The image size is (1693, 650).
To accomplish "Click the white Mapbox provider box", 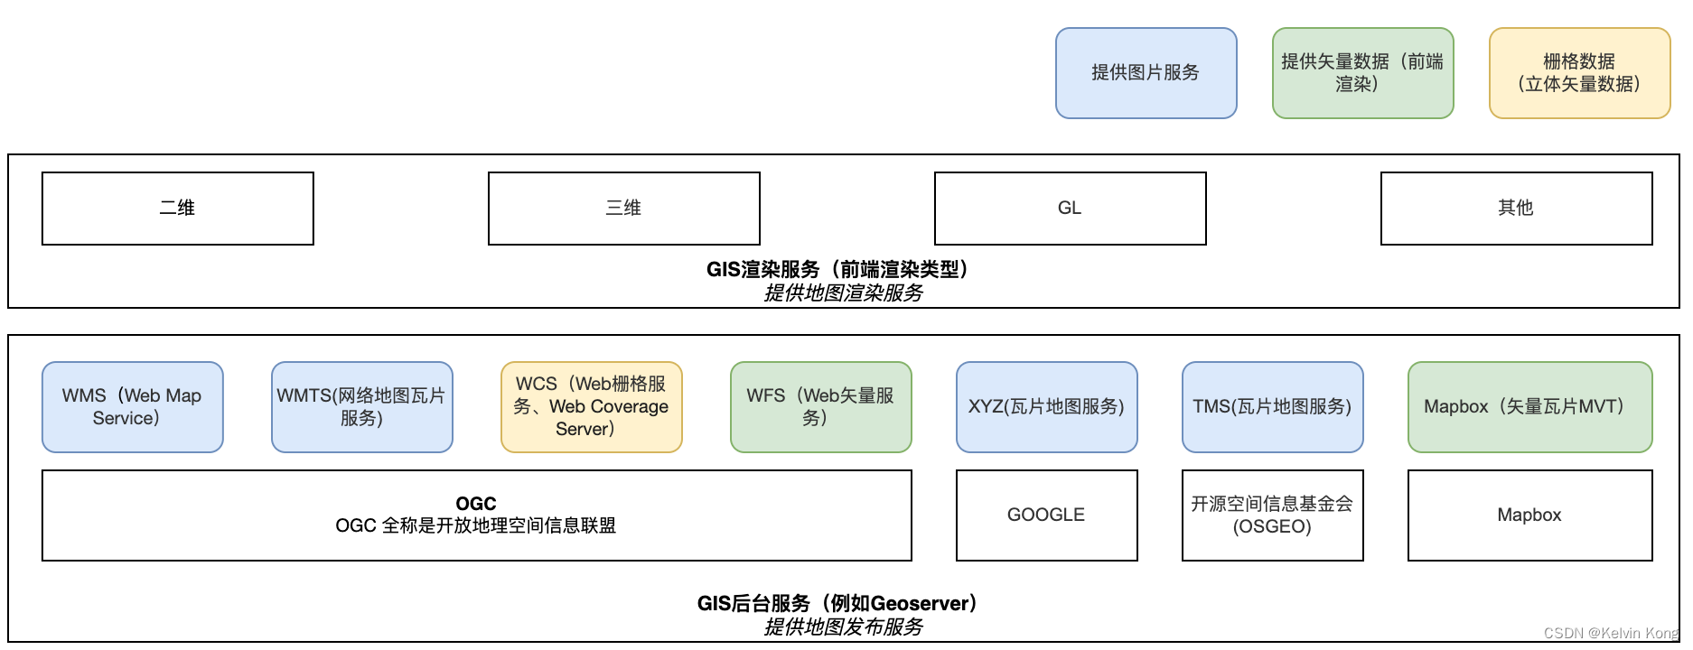I will pyautogui.click(x=1530, y=515).
